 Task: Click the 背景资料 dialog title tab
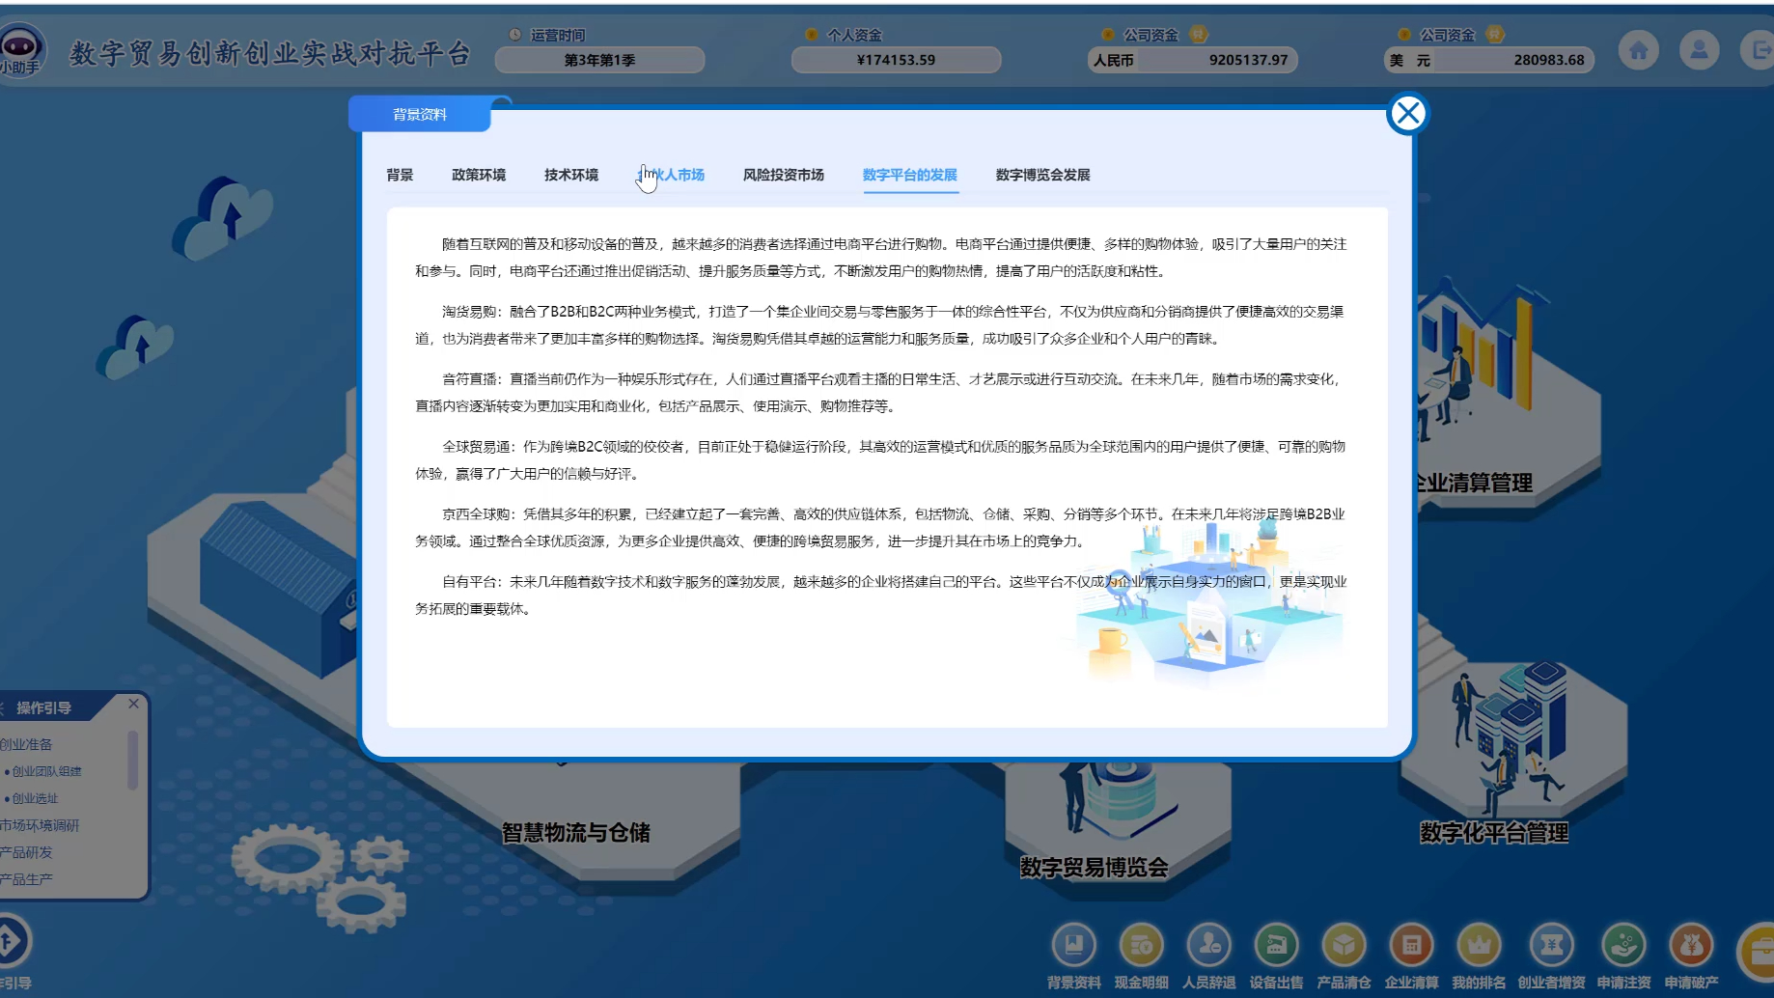[x=420, y=114]
